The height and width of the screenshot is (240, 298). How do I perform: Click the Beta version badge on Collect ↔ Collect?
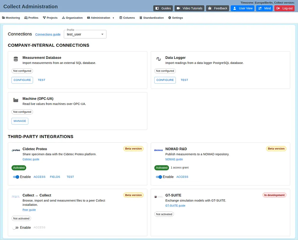tap(134, 195)
